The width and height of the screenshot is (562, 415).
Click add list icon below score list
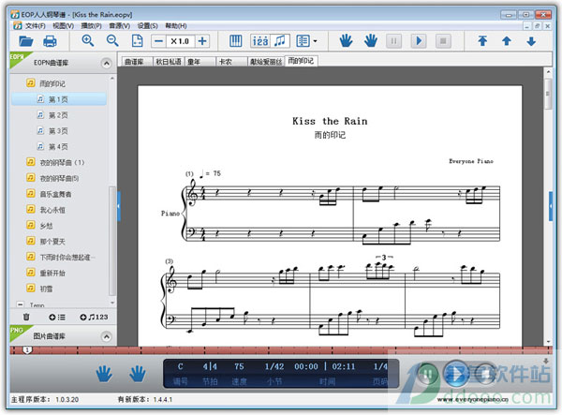pos(57,318)
